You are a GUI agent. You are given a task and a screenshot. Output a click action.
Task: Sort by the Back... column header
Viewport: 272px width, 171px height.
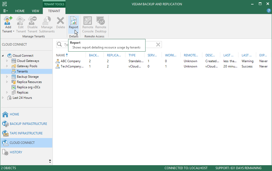[95, 55]
